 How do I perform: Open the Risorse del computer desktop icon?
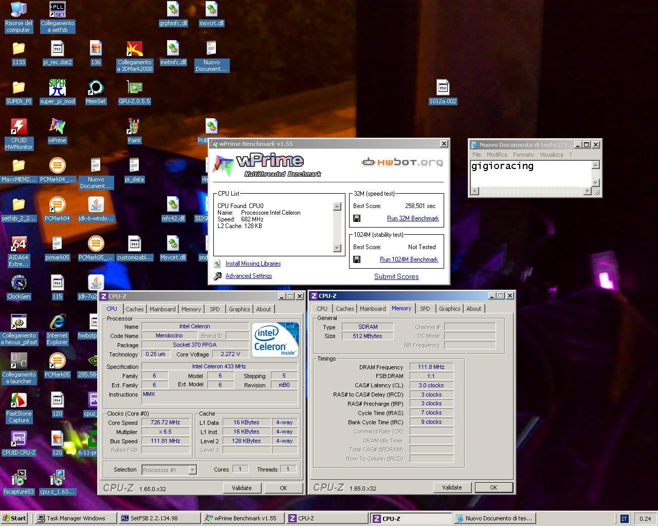[19, 17]
